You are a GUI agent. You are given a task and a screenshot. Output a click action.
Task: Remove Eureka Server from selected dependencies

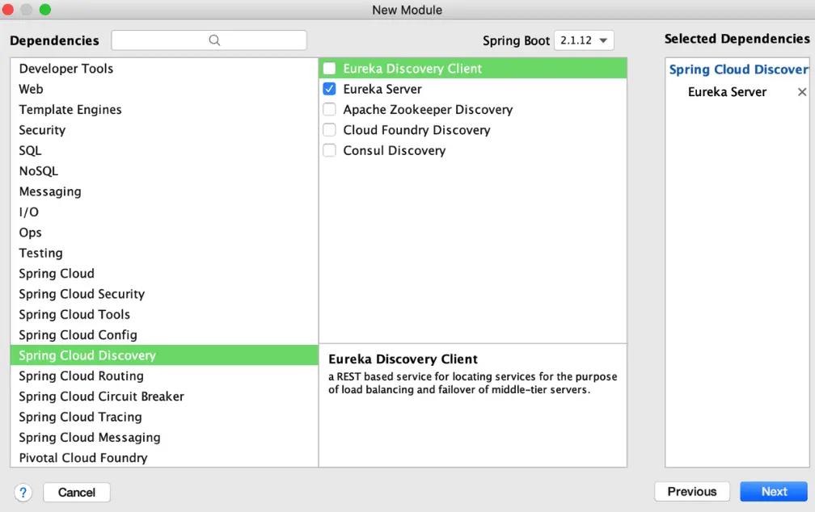coord(802,92)
